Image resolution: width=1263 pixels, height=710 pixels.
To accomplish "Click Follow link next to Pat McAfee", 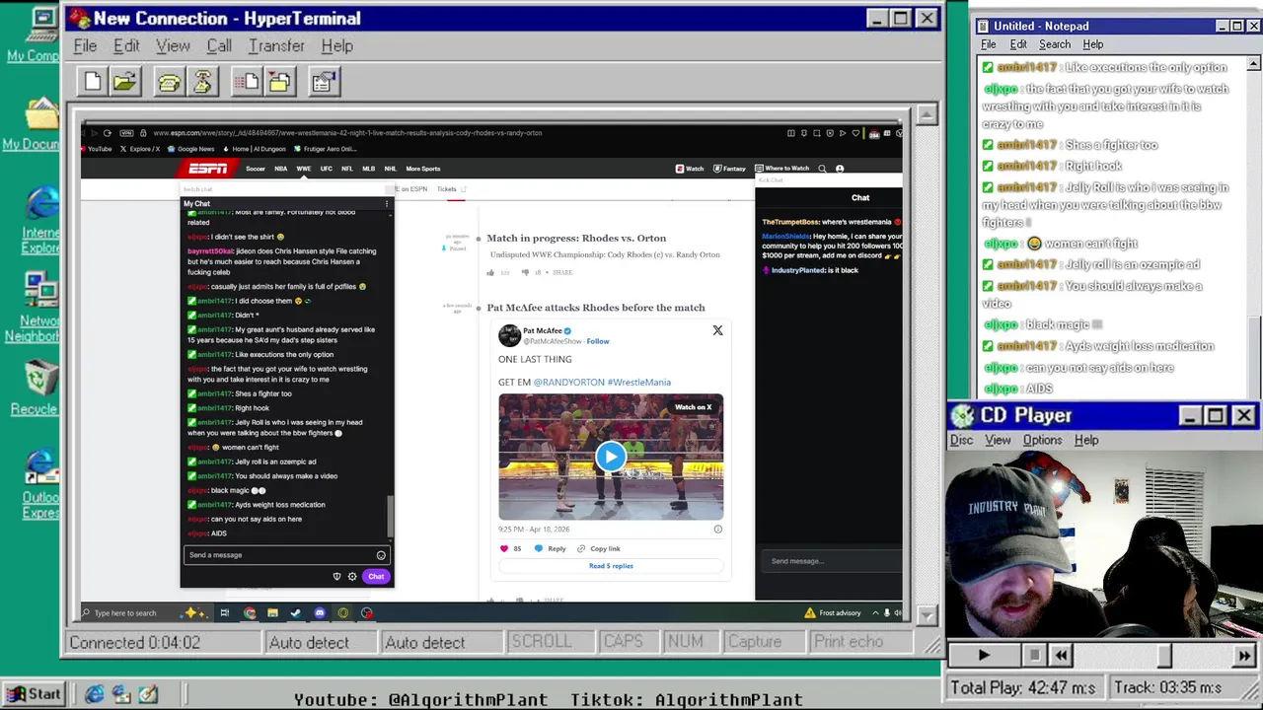I will (x=598, y=341).
